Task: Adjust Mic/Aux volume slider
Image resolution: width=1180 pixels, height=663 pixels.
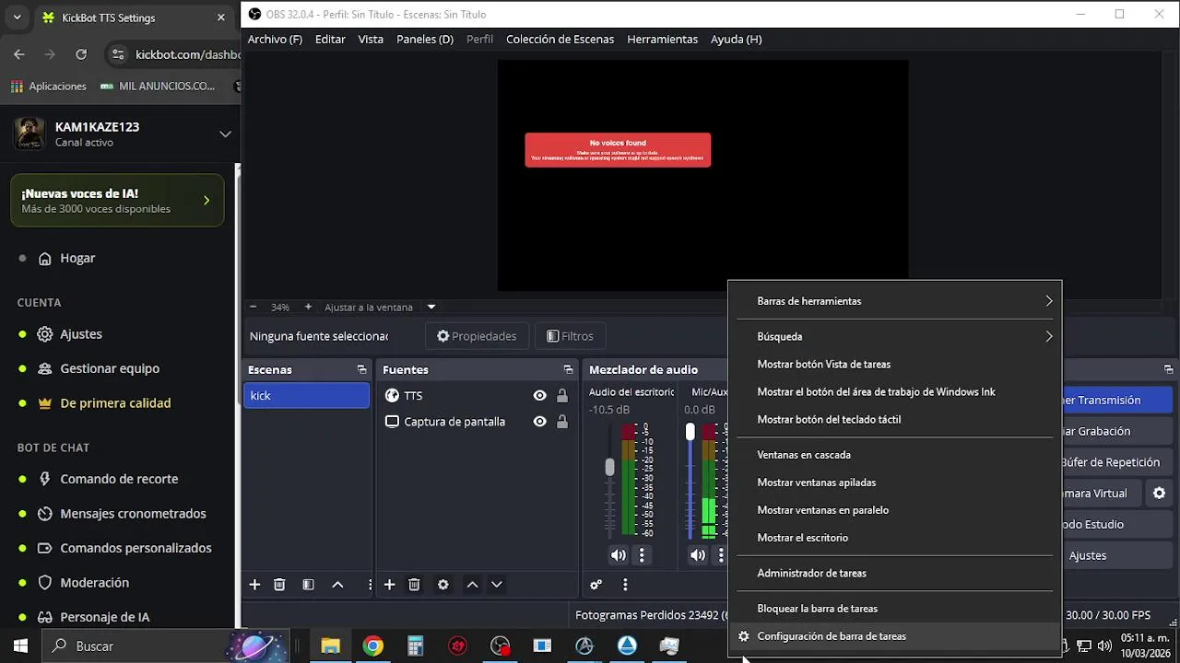Action: point(690,431)
